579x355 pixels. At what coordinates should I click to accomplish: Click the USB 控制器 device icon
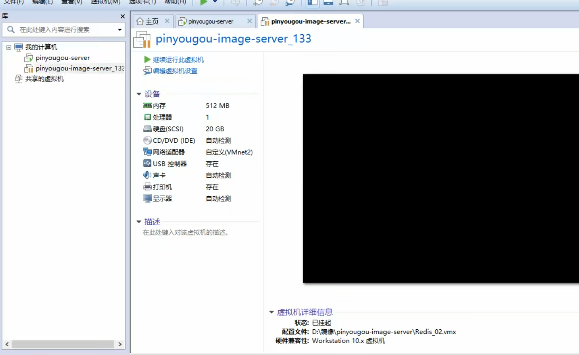(148, 163)
